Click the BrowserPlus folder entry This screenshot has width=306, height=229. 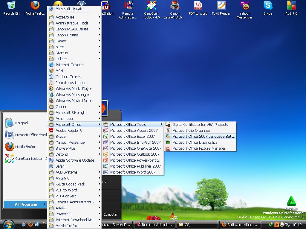(74, 148)
